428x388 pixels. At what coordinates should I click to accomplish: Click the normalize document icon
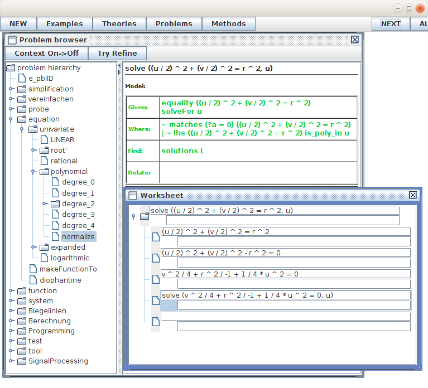tap(55, 236)
